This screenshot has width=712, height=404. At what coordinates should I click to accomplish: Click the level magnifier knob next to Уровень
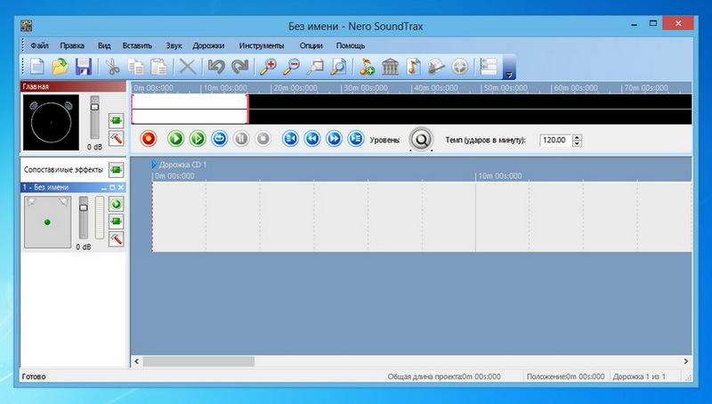(x=421, y=140)
